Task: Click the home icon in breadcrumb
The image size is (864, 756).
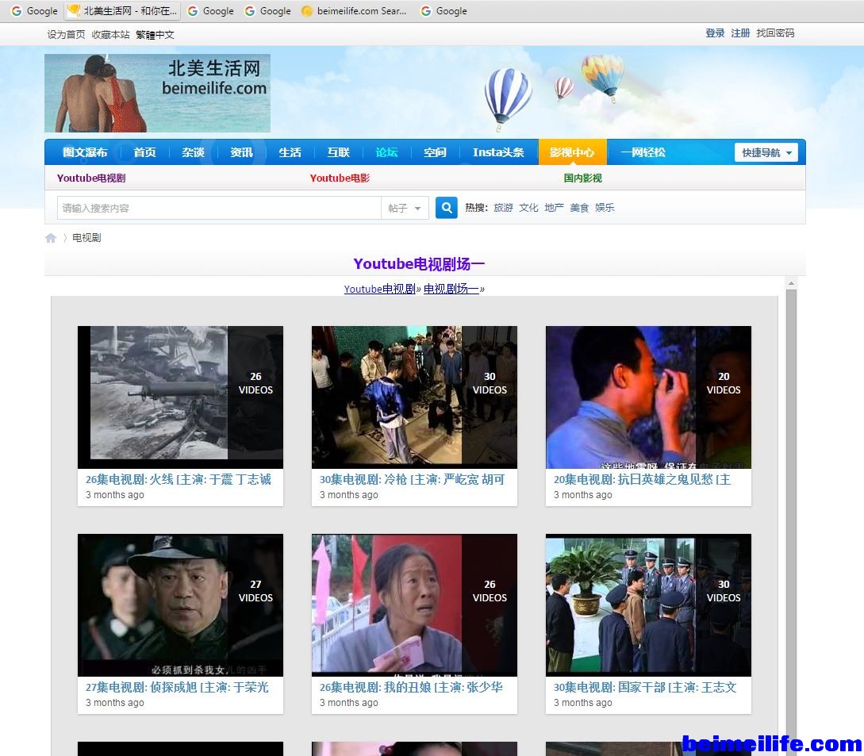Action: 51,238
